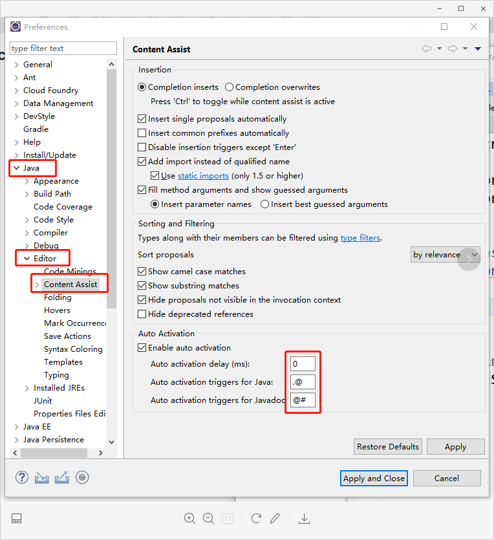Open the Sort proposals by relevance dropdown

pyautogui.click(x=445, y=255)
